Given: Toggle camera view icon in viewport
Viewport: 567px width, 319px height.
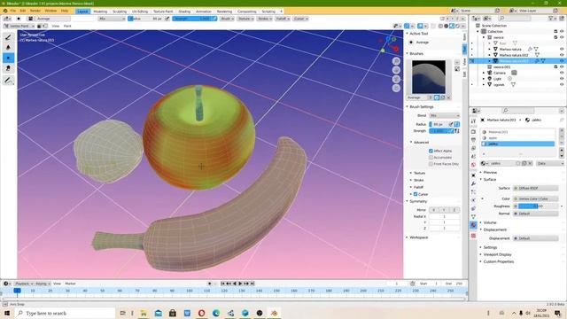Looking at the screenshot, I should [x=396, y=79].
